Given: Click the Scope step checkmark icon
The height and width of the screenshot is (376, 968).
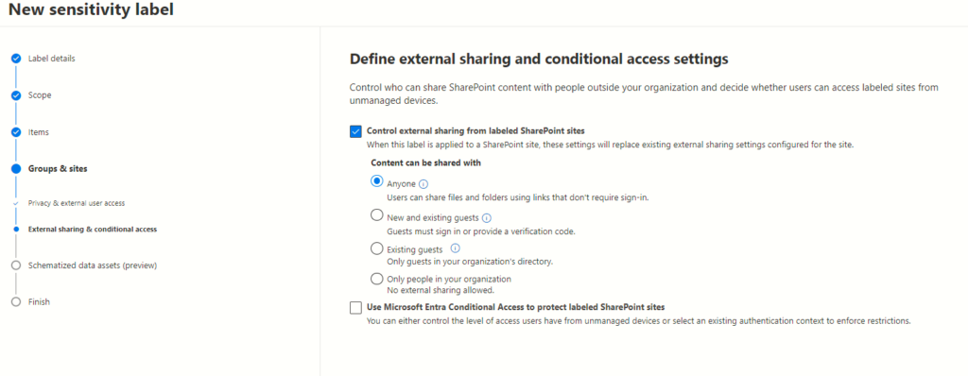Looking at the screenshot, I should pyautogui.click(x=16, y=95).
